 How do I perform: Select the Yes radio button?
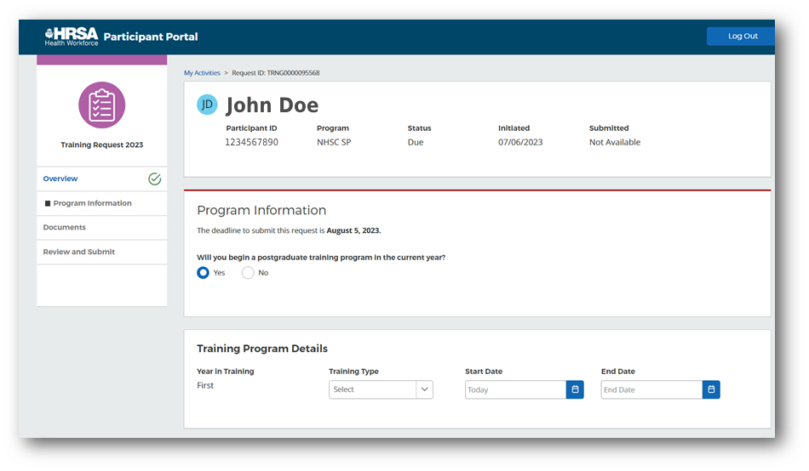[x=204, y=273]
